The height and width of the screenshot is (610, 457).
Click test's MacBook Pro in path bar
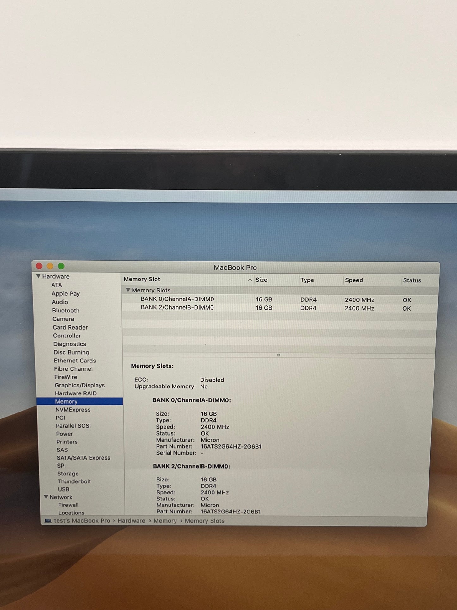pyautogui.click(x=82, y=521)
